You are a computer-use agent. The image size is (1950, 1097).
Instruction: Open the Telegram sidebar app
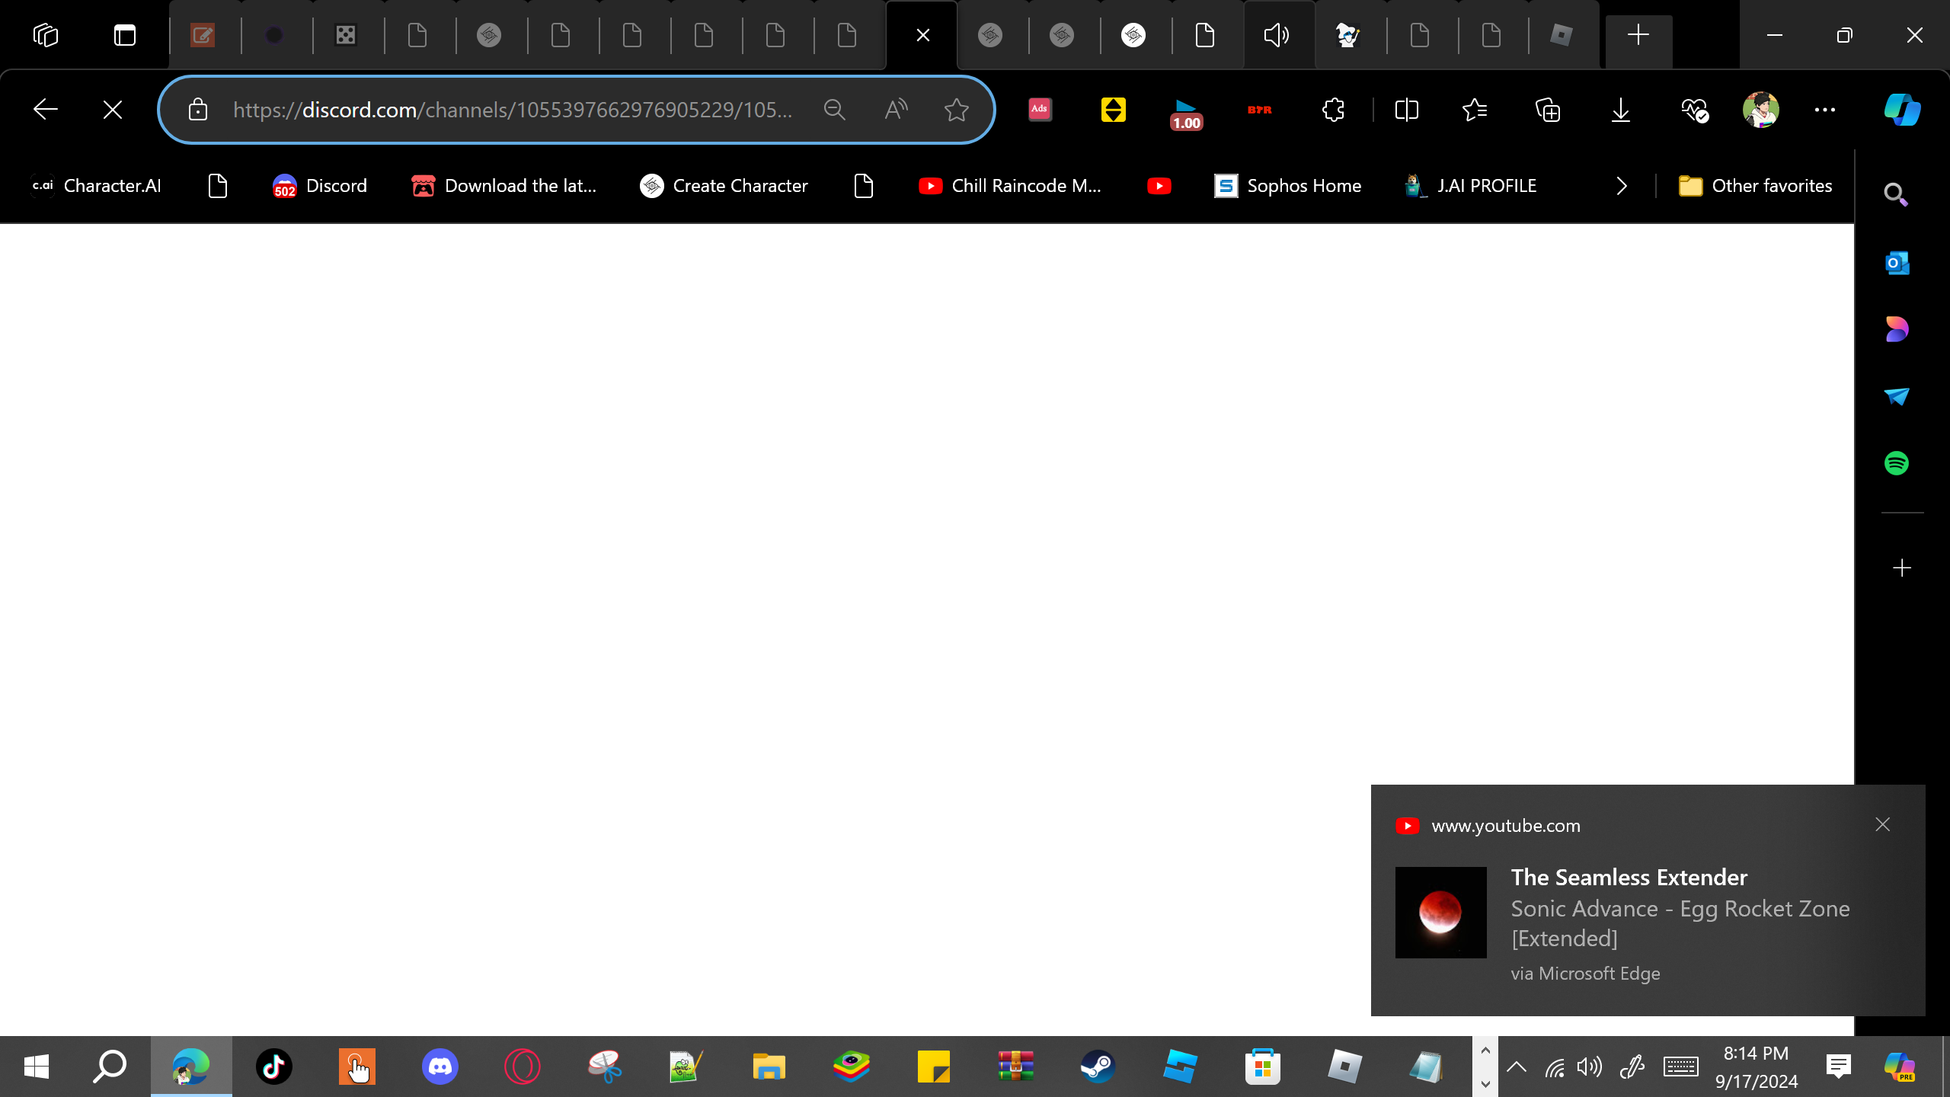point(1896,396)
